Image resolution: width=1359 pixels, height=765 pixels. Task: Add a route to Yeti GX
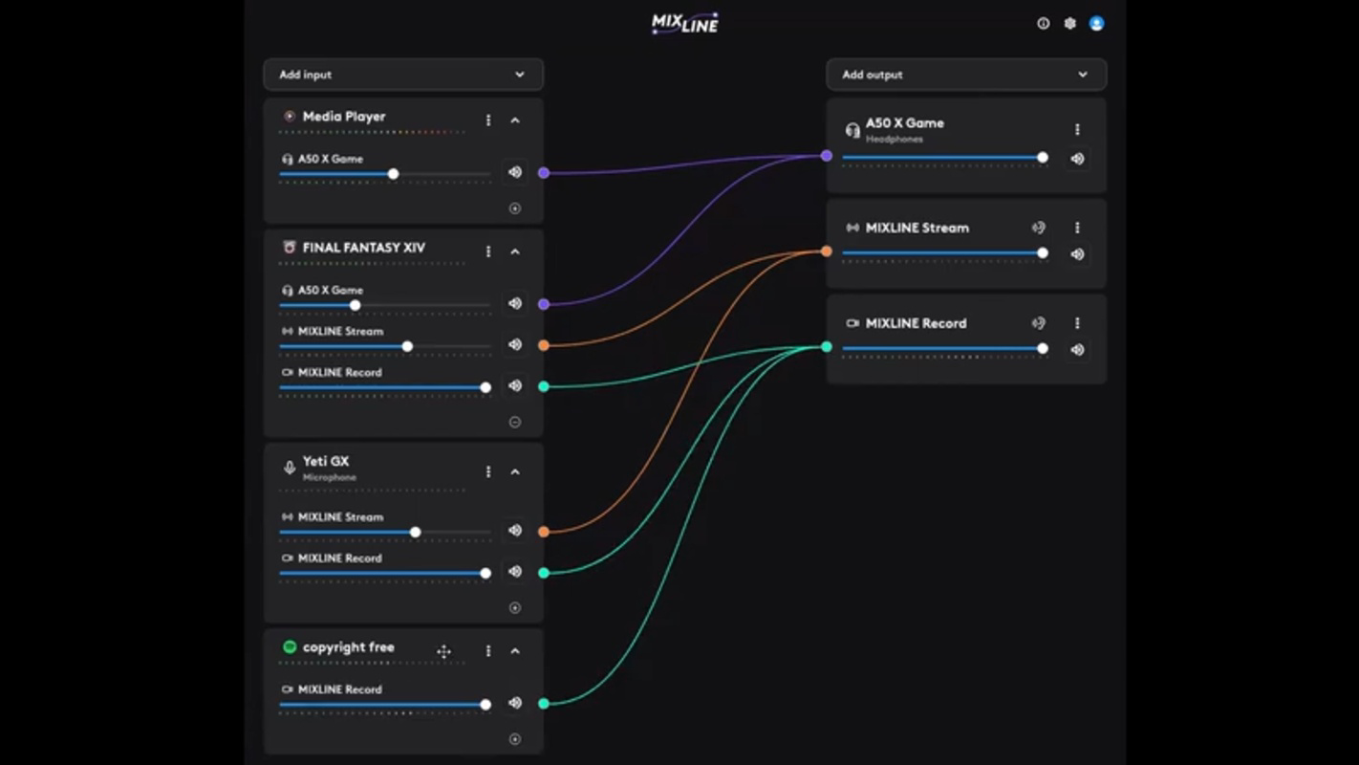click(515, 607)
